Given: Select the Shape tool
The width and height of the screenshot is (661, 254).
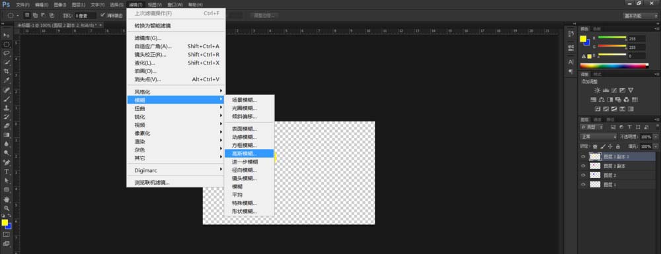Looking at the screenshot, I should (7, 189).
